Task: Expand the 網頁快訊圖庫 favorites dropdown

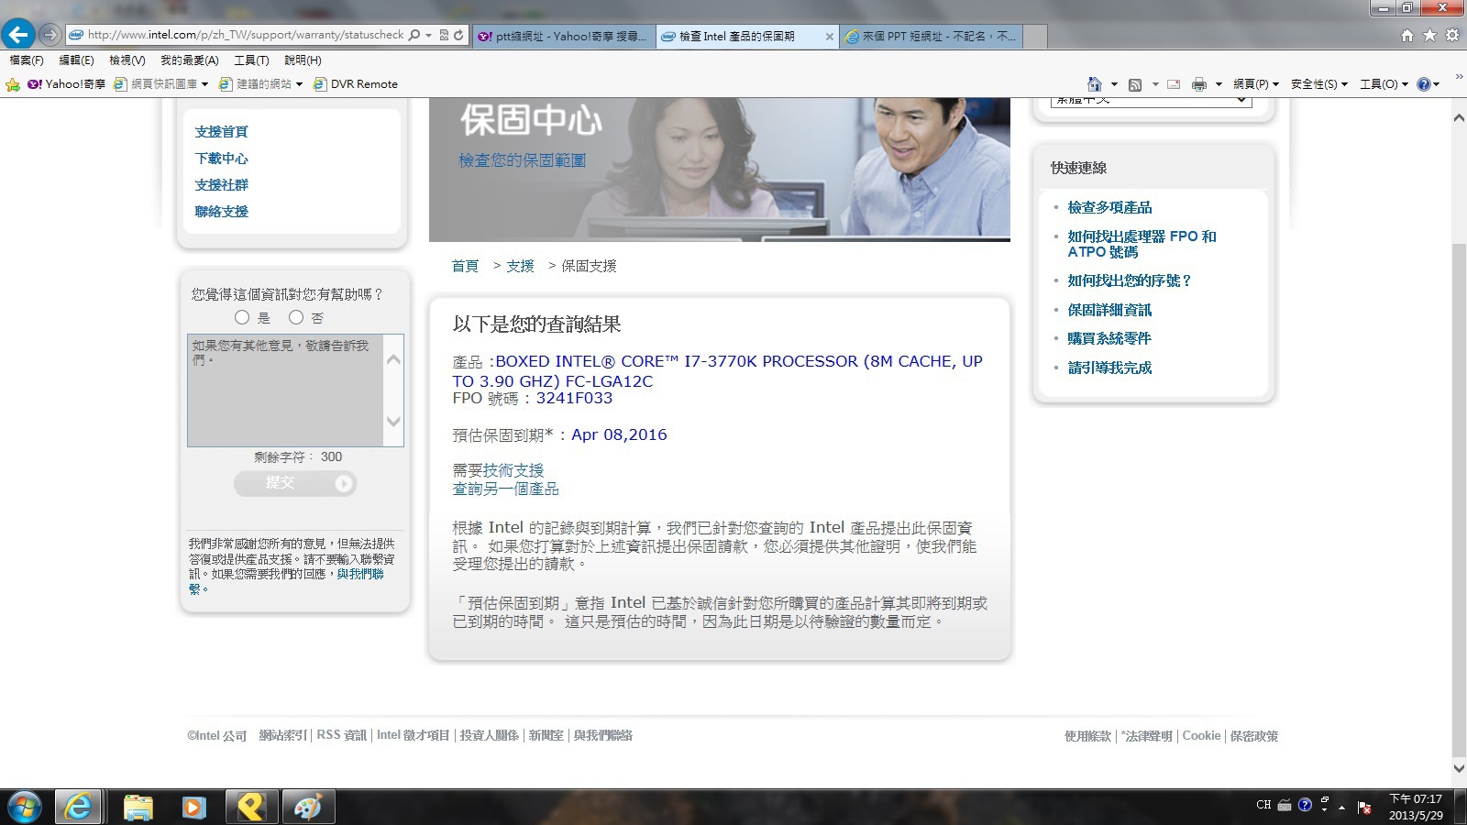Action: coord(204,84)
